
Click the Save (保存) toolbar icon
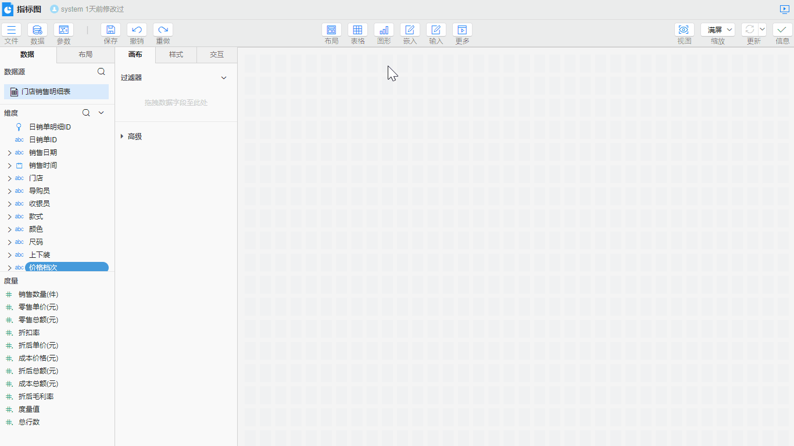coord(110,30)
